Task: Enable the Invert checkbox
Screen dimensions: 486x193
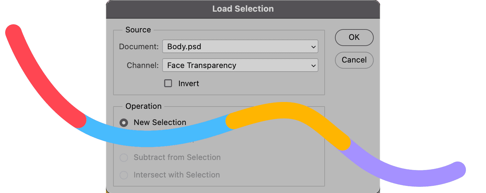Action: click(168, 84)
